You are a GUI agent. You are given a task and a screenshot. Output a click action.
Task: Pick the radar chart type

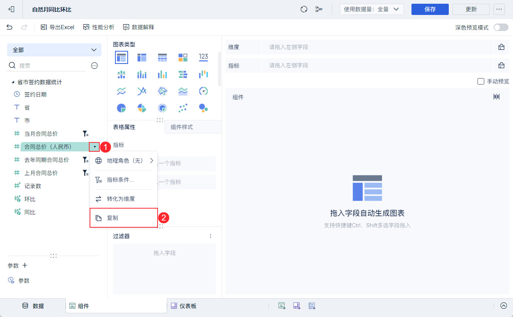(x=162, y=91)
